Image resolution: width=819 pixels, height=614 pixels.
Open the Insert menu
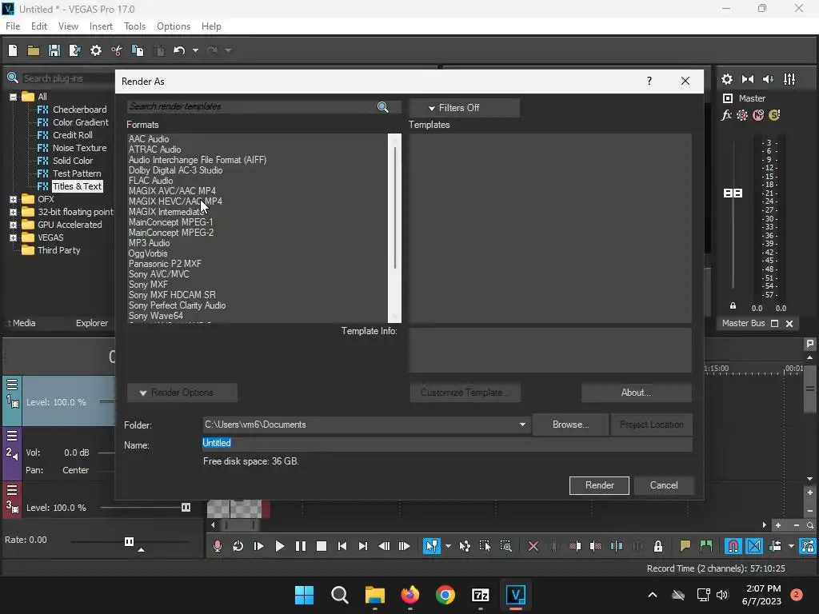point(101,26)
